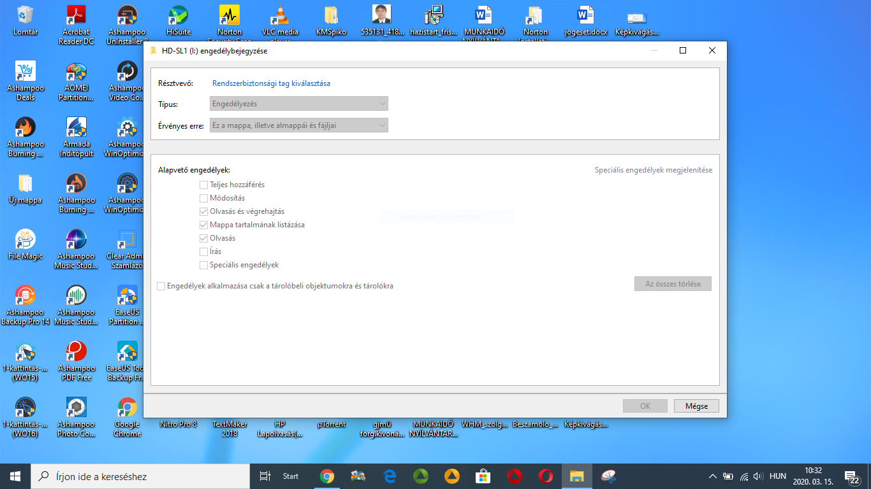Open the notification center with 22 badge
Screen dimensions: 871x489
pyautogui.click(x=853, y=476)
